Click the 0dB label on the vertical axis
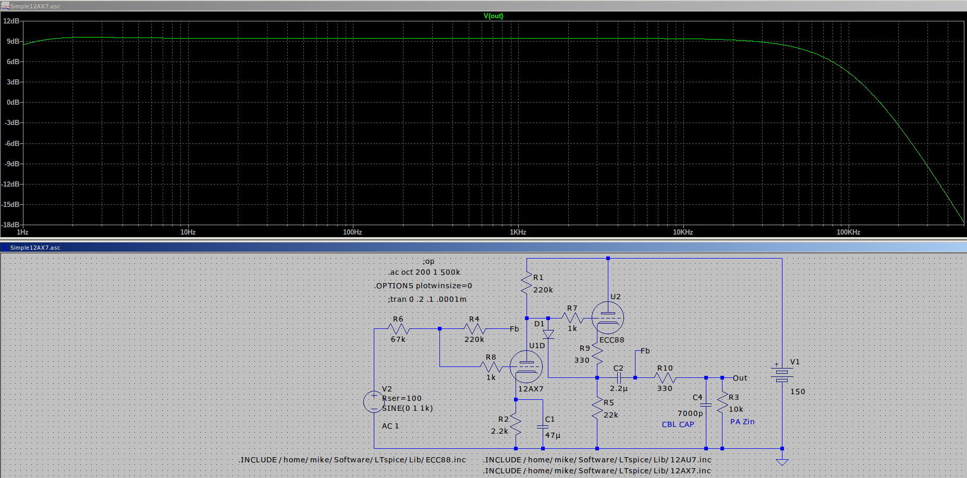This screenshot has width=967, height=478. (13, 102)
